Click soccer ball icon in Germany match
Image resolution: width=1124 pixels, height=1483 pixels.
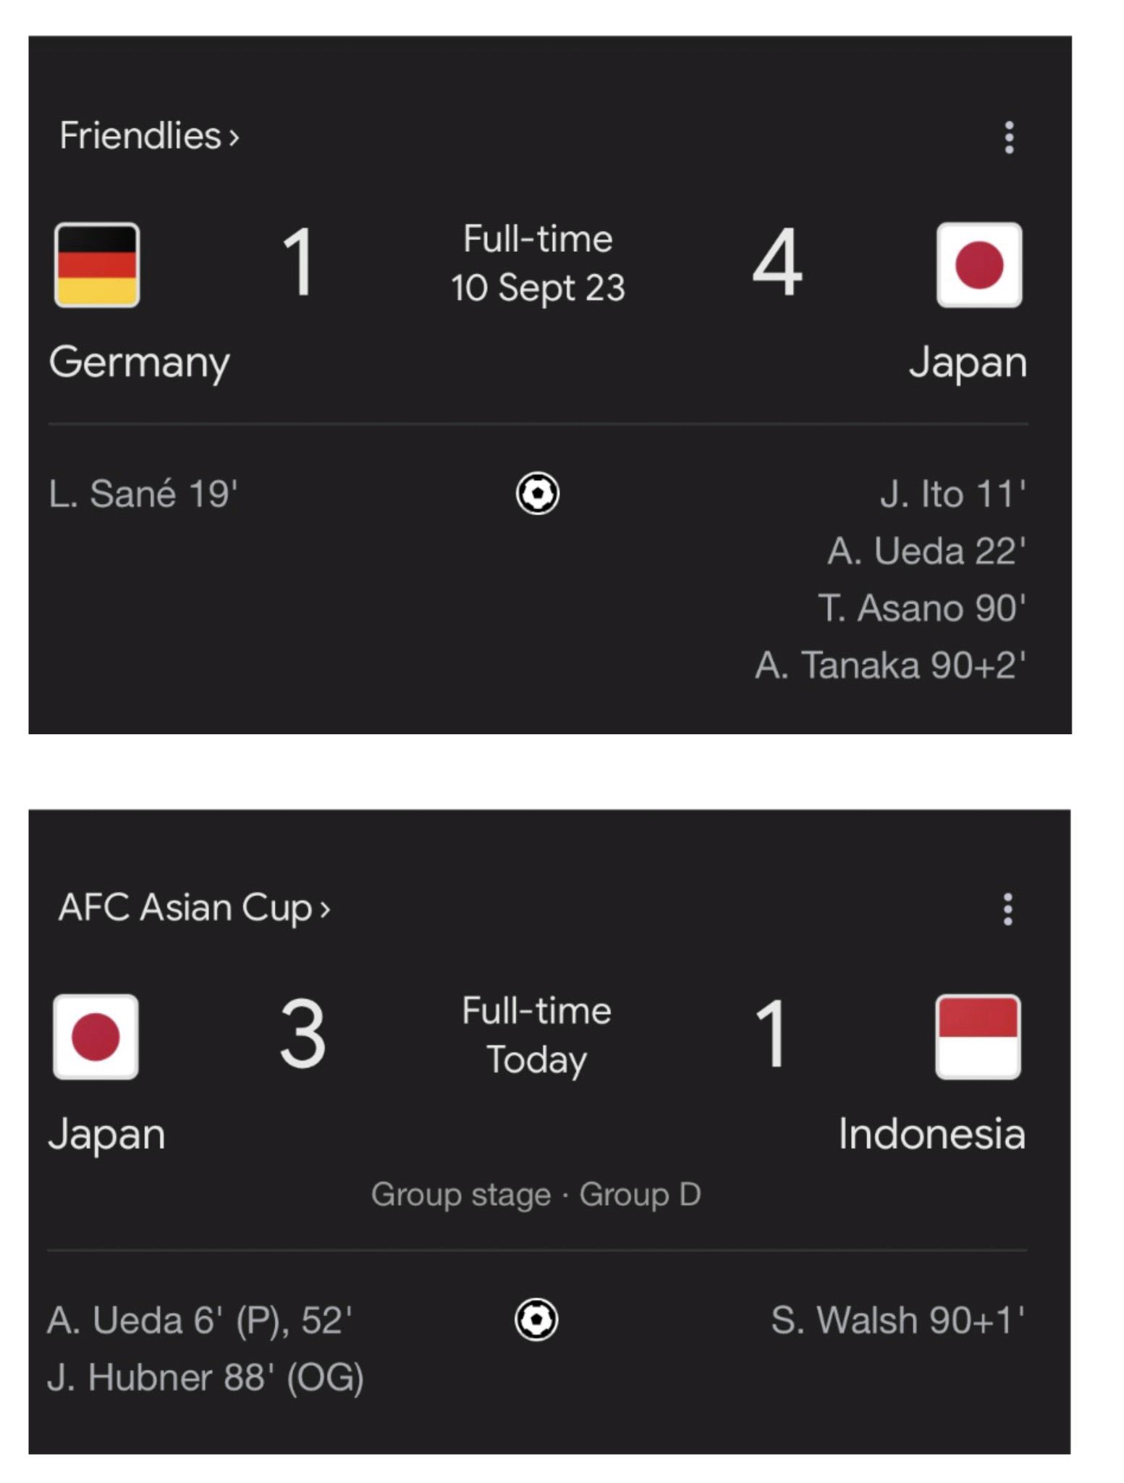[538, 494]
